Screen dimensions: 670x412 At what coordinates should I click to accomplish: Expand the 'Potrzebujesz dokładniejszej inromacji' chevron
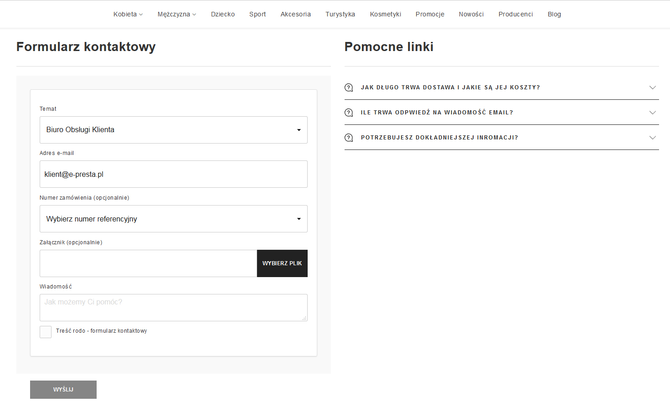[x=652, y=138]
